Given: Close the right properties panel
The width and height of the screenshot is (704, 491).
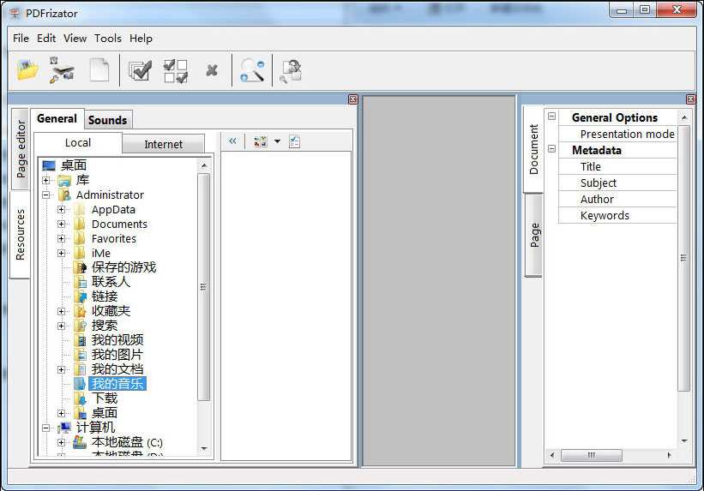Looking at the screenshot, I should pos(691,99).
